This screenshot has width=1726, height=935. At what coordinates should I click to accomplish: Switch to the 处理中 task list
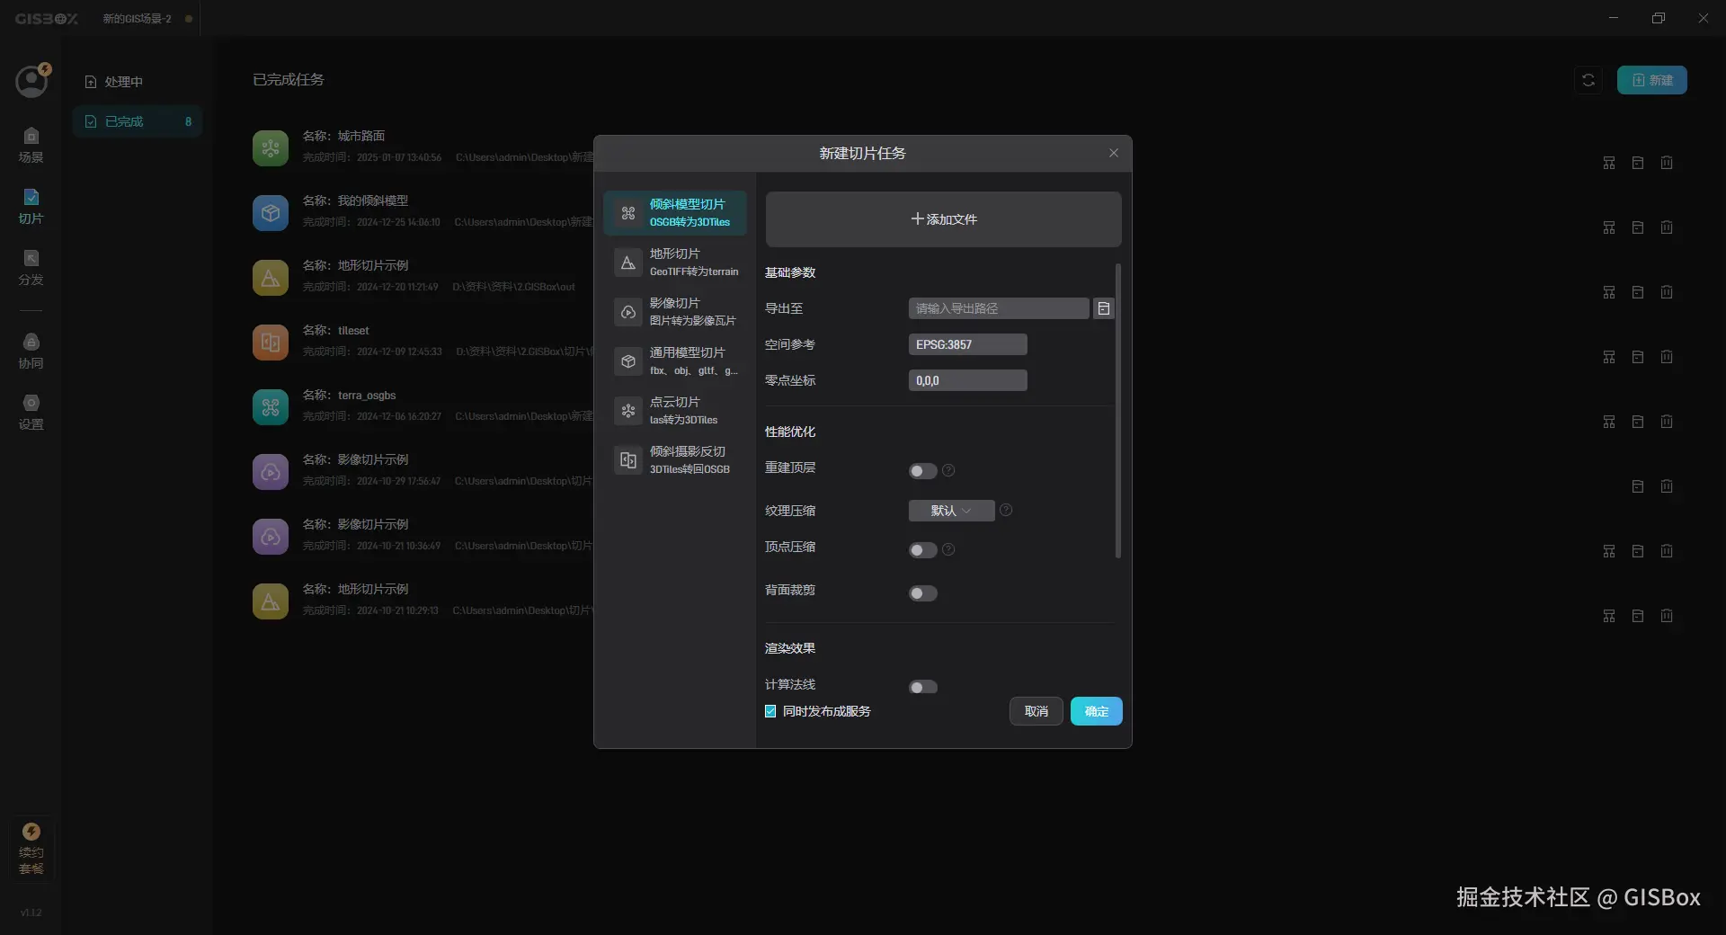click(137, 82)
